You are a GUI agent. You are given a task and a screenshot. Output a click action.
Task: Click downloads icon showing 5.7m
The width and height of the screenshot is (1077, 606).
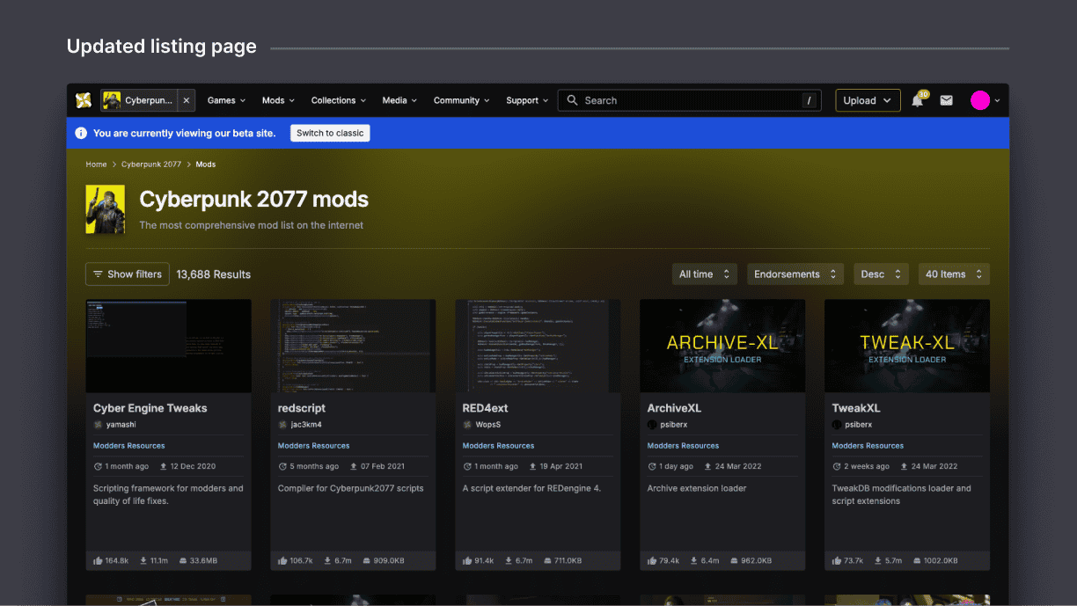[x=879, y=560]
